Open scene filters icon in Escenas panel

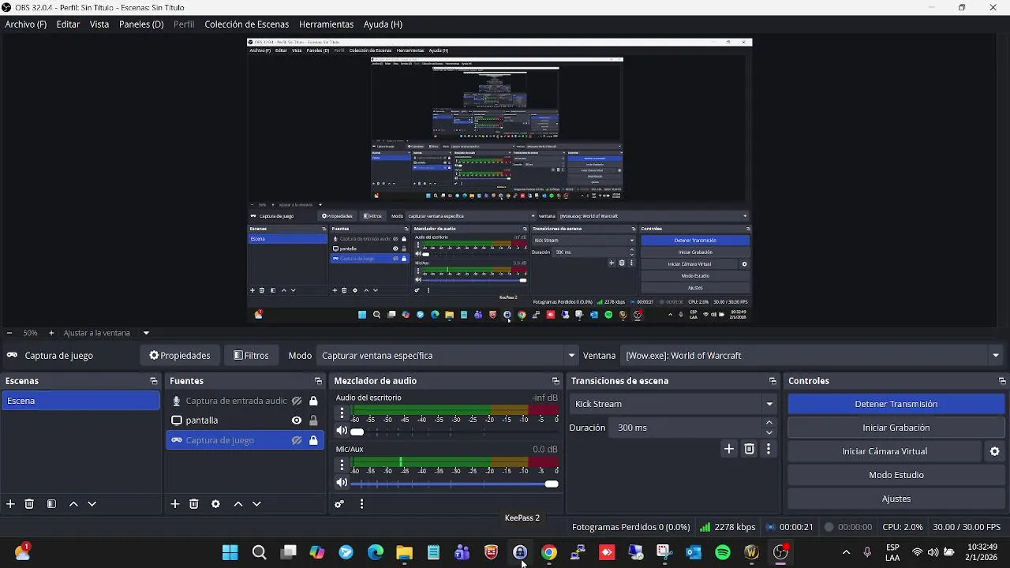[51, 504]
